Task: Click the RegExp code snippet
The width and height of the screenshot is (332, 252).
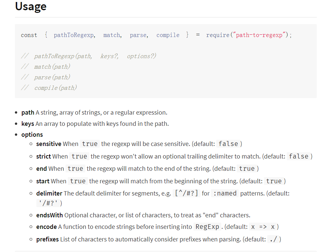Action: (x=207, y=227)
